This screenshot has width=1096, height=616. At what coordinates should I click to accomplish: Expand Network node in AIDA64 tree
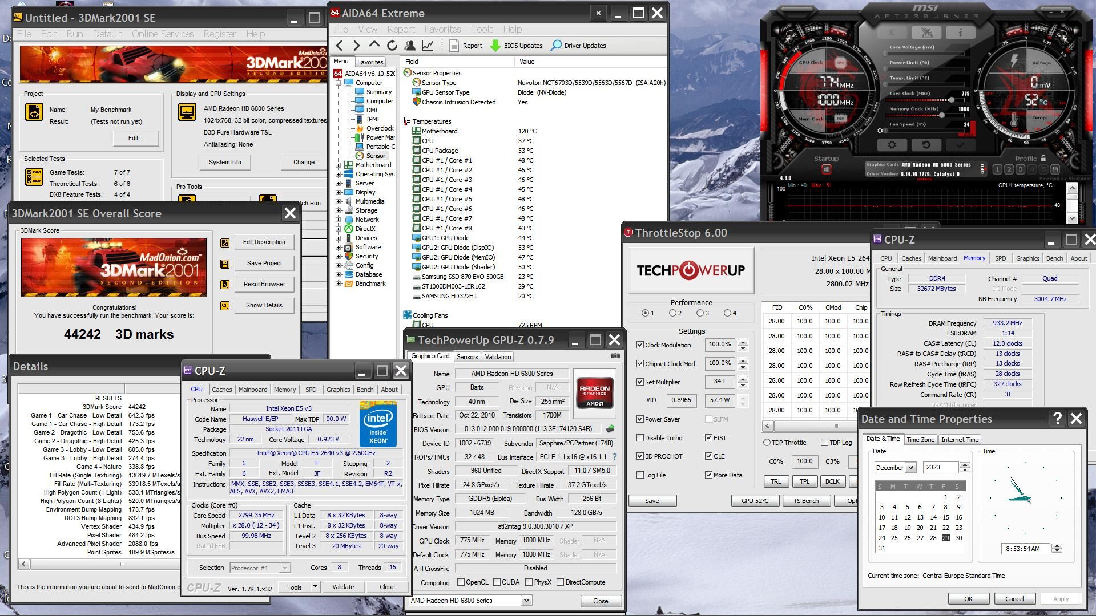(x=338, y=220)
